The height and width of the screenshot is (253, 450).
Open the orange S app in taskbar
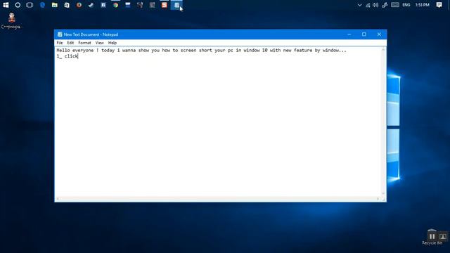[x=165, y=5]
